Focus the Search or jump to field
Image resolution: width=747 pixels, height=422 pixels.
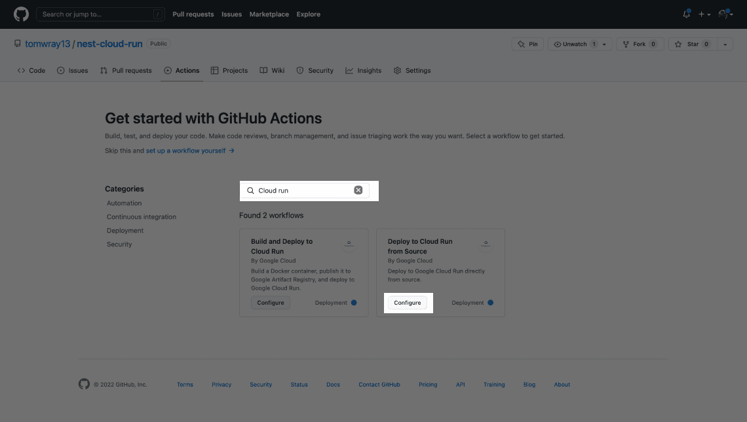point(100,14)
